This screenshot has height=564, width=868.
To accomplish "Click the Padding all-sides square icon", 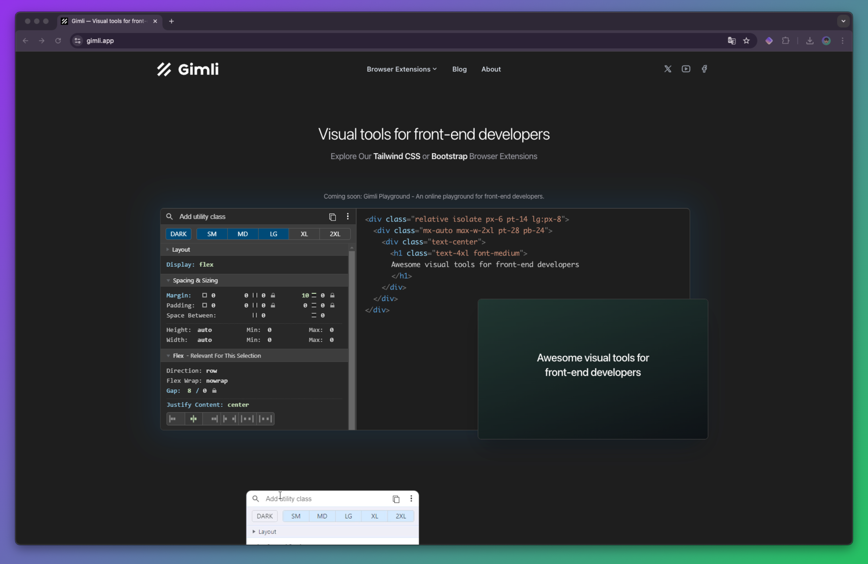I will click(x=205, y=305).
